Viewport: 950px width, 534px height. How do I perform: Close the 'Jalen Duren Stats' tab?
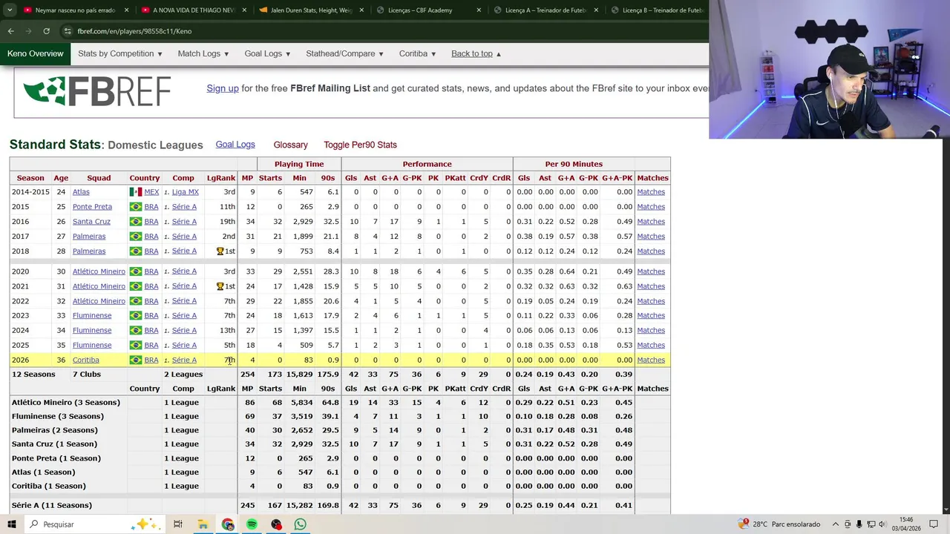coord(361,10)
